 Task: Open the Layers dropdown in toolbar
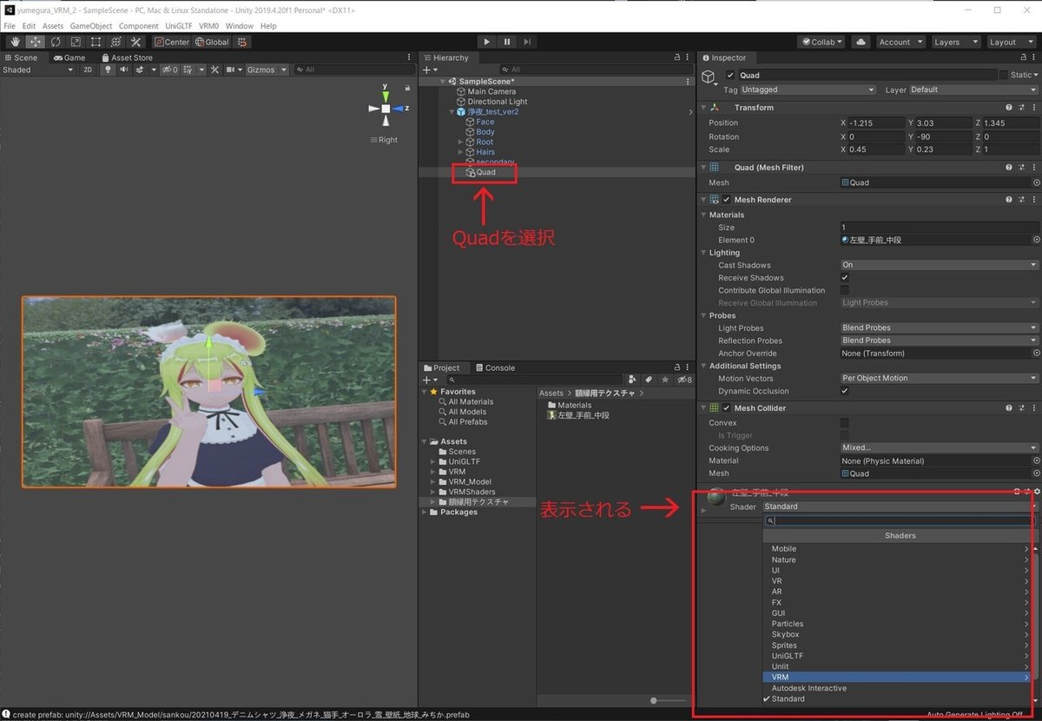pos(956,42)
